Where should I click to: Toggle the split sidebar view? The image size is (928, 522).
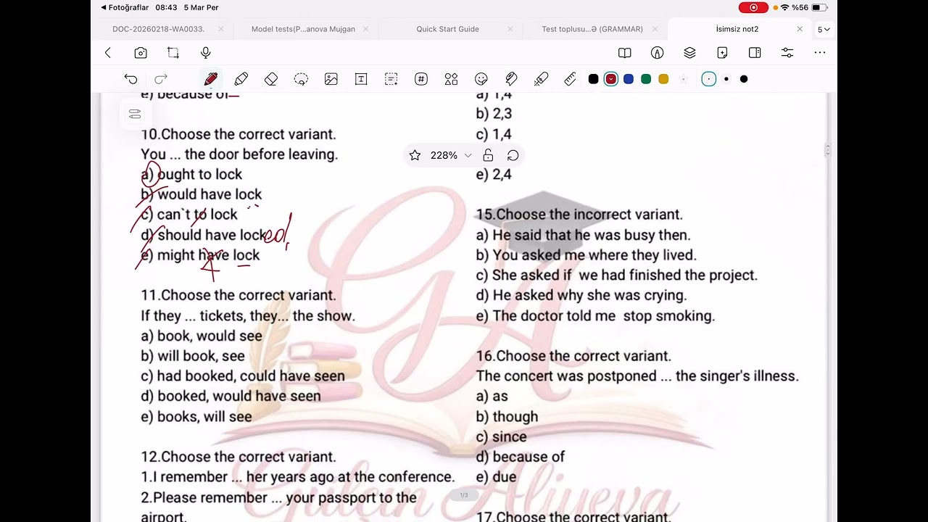[755, 53]
